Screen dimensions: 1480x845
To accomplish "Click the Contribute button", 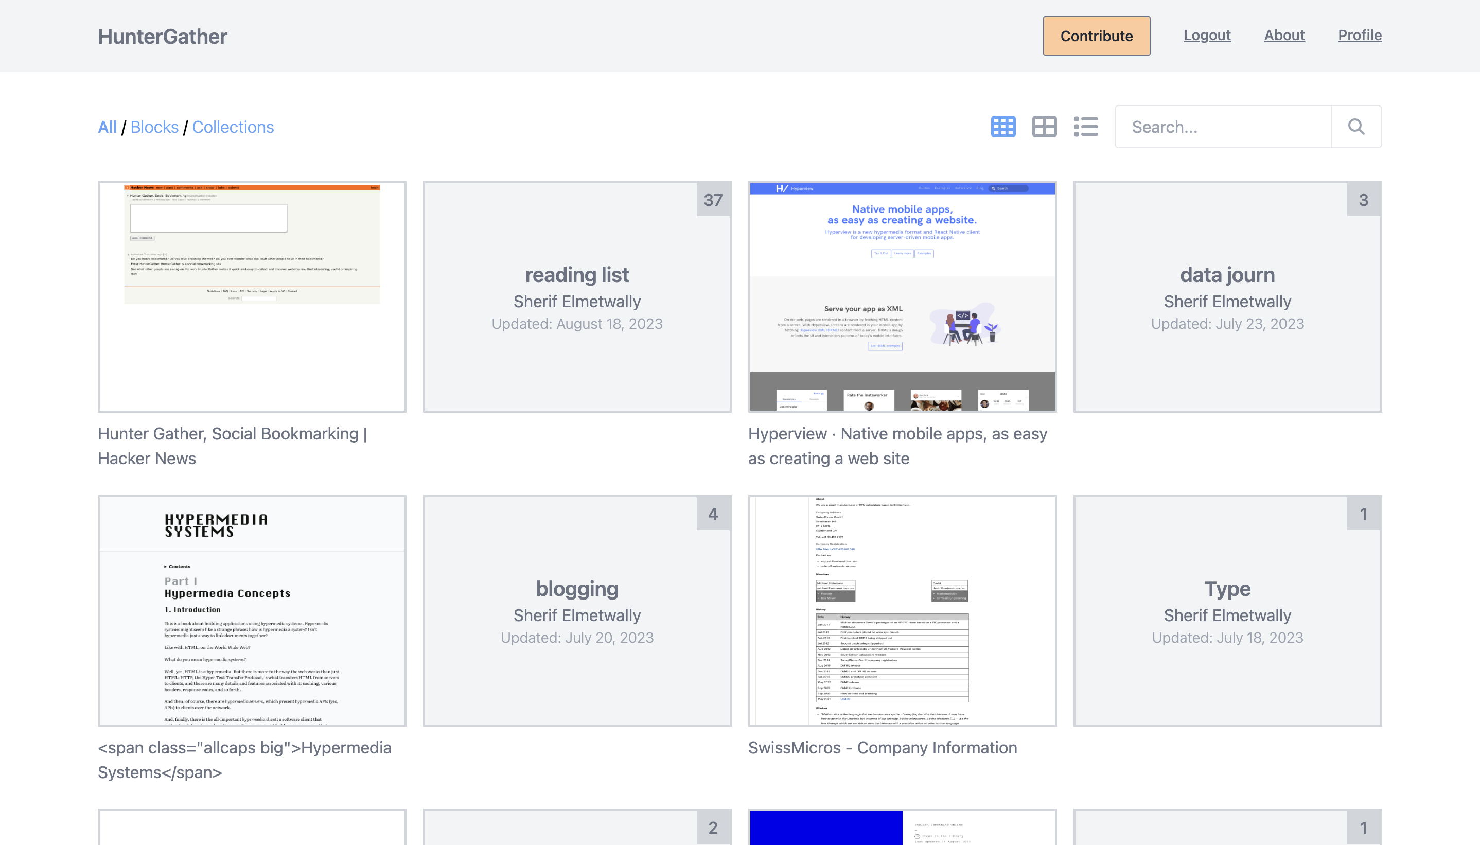I will coord(1097,36).
